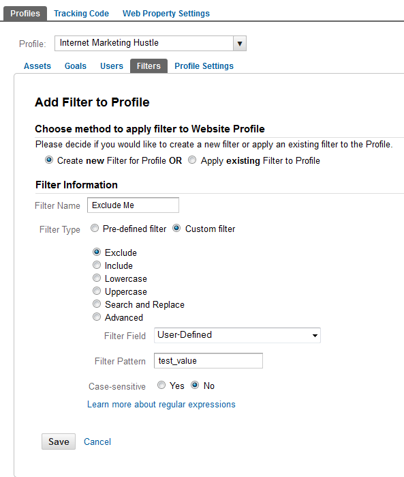Select Pre-defined filter radio option
404x477 pixels.
click(x=95, y=228)
